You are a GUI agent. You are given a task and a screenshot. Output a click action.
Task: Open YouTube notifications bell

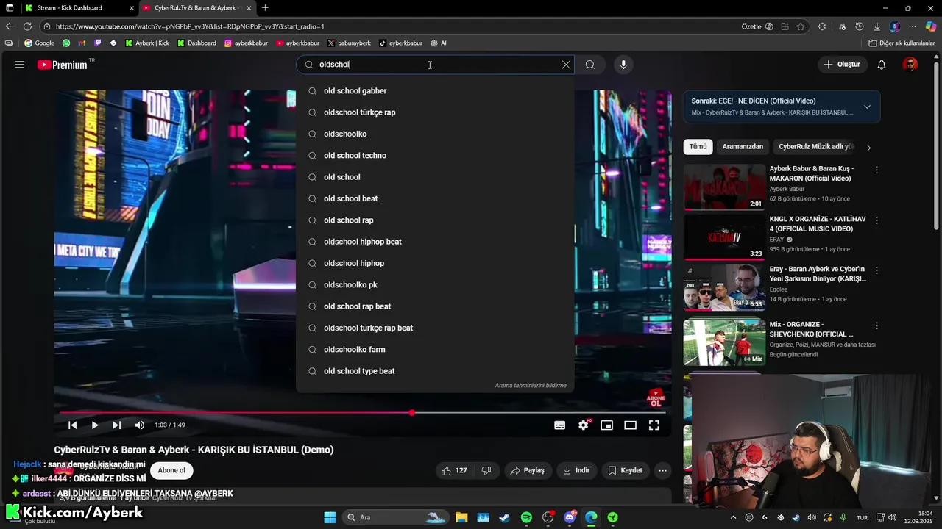(882, 65)
